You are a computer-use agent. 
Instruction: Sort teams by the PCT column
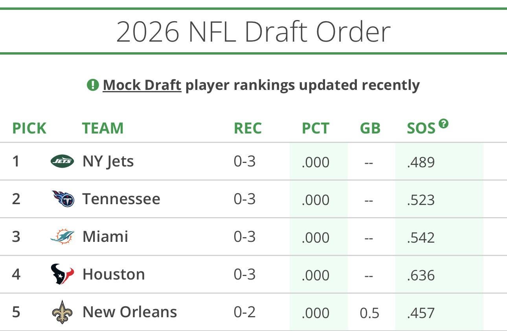pos(315,128)
